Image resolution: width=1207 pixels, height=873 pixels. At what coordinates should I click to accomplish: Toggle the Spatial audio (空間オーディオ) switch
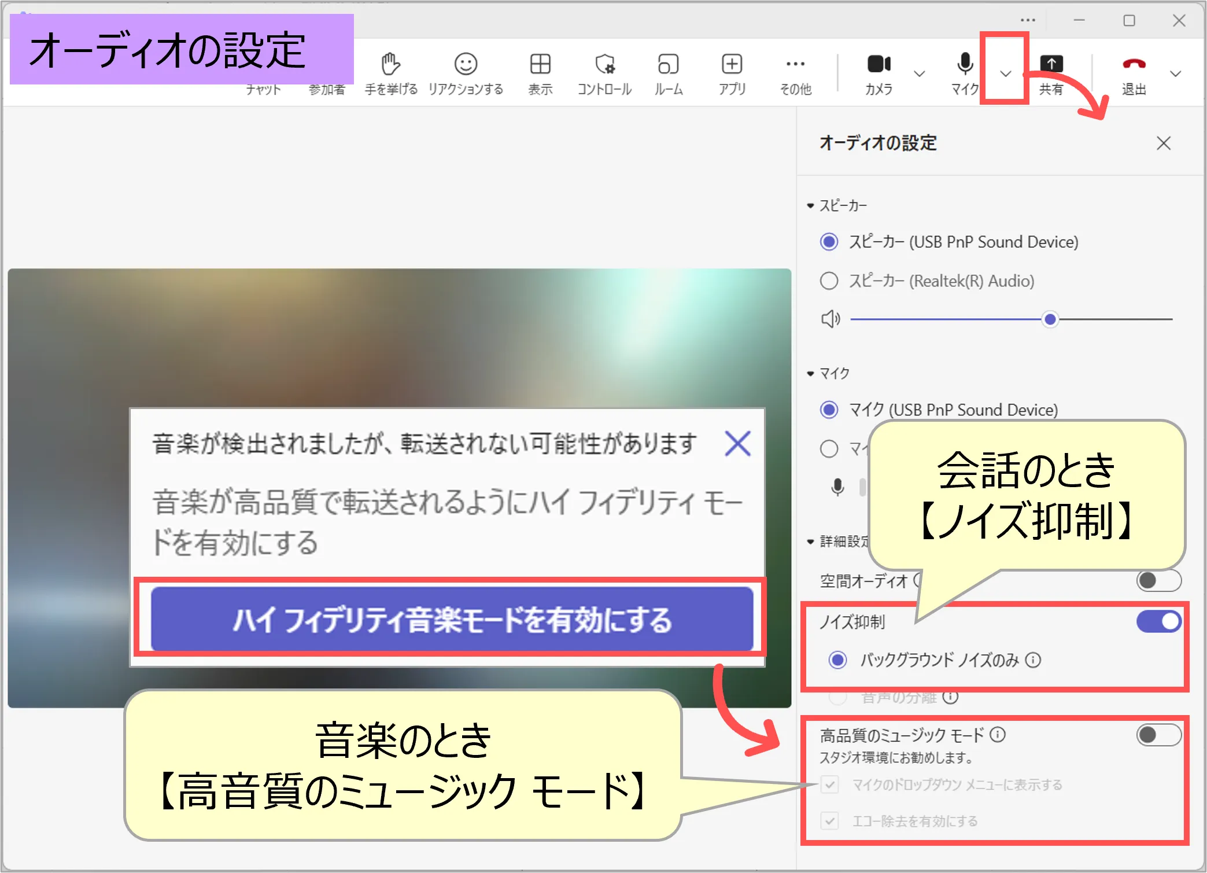point(1158,580)
